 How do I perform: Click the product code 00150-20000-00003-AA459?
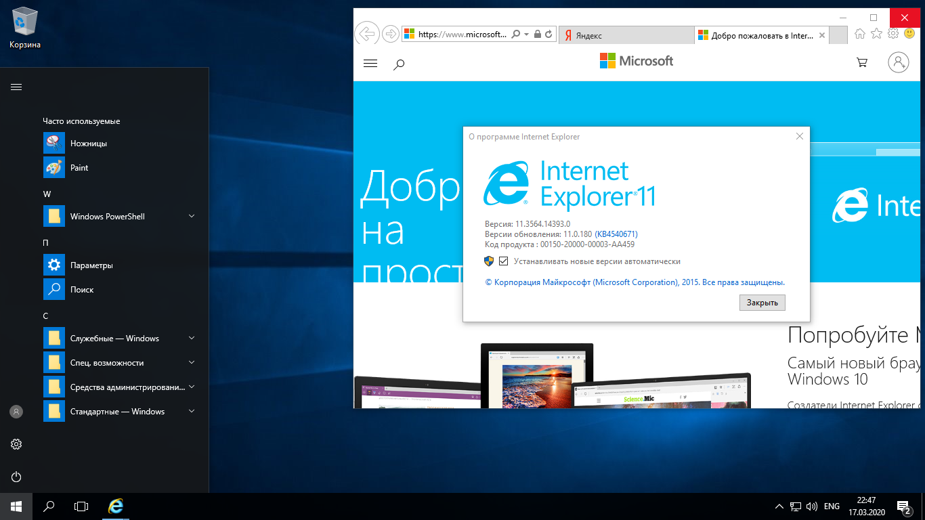[588, 244]
